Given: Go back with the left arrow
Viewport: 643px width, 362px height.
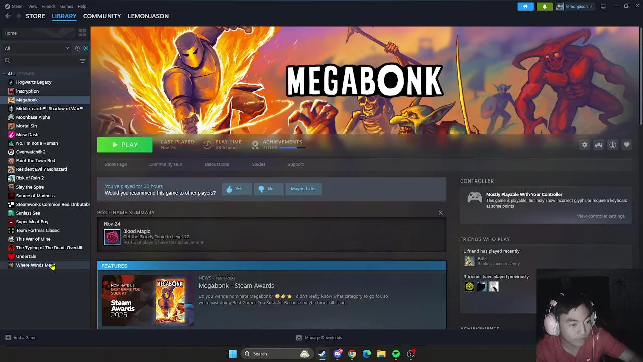Looking at the screenshot, I should [8, 16].
